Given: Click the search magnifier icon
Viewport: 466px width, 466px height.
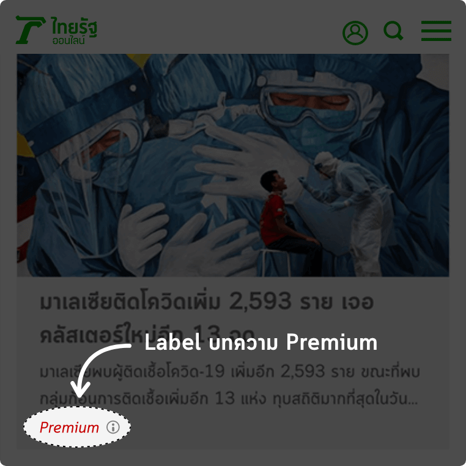Looking at the screenshot, I should pyautogui.click(x=393, y=31).
